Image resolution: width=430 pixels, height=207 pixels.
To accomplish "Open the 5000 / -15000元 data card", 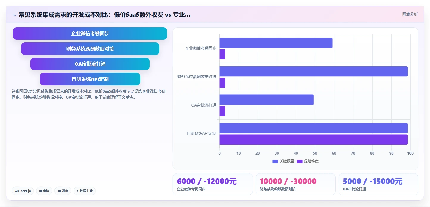I will [378, 184].
